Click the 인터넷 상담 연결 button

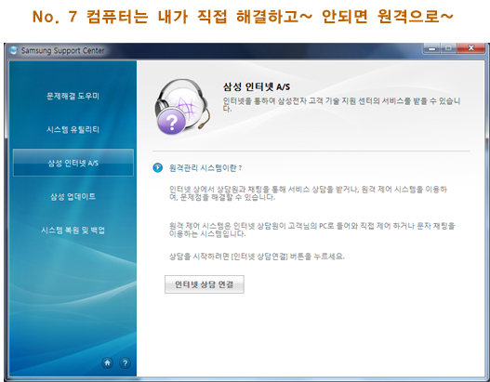205,284
